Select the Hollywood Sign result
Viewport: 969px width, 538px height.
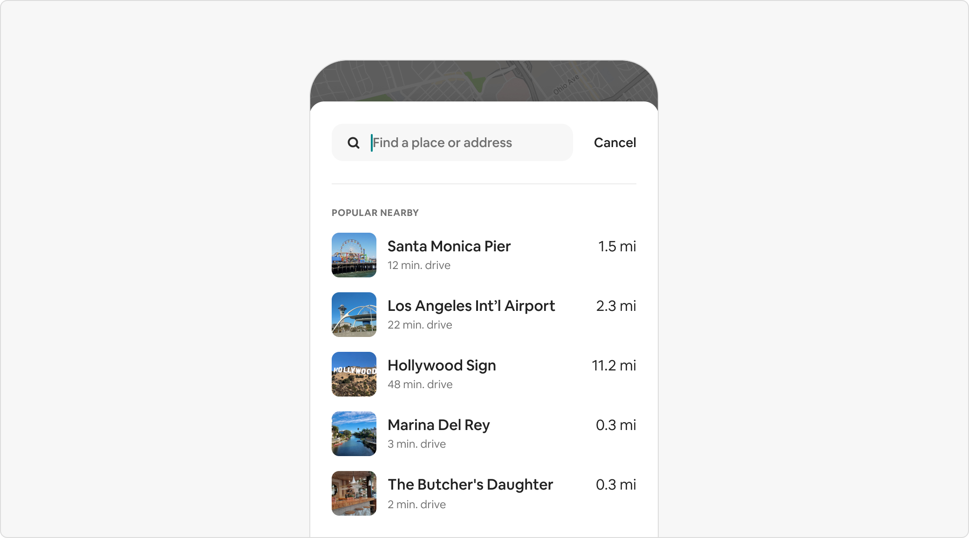(x=441, y=365)
